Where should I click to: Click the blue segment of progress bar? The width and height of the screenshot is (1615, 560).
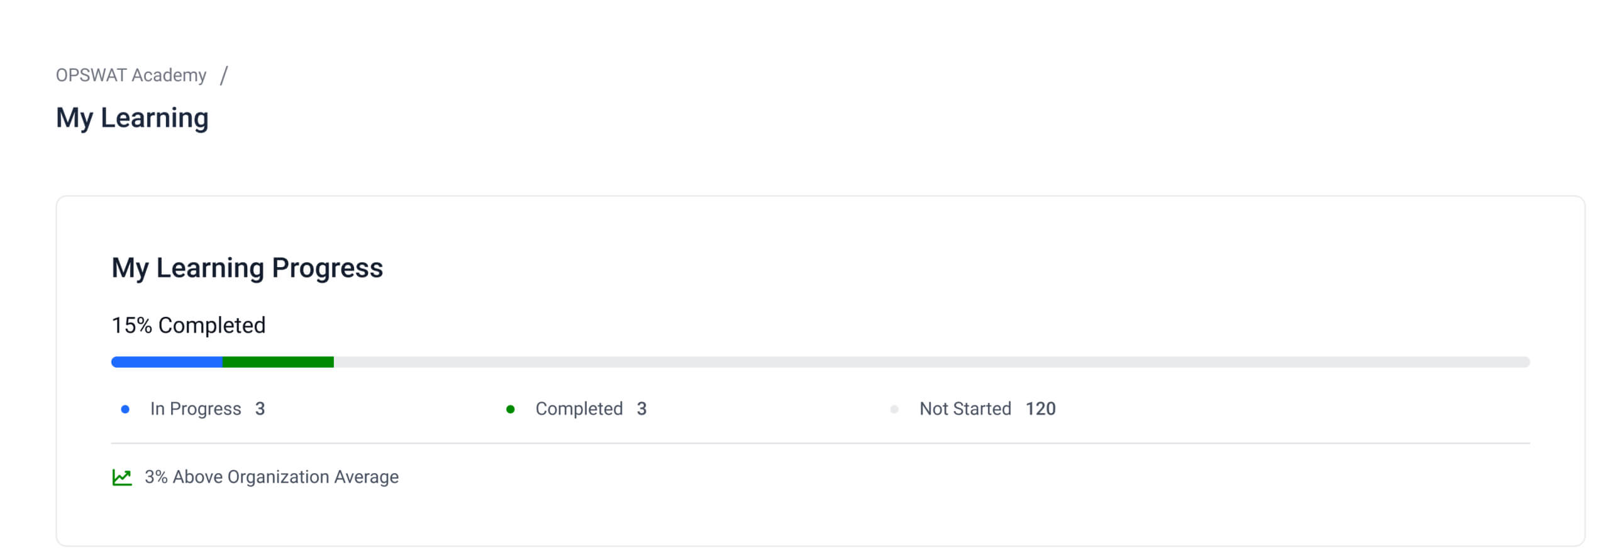[167, 362]
